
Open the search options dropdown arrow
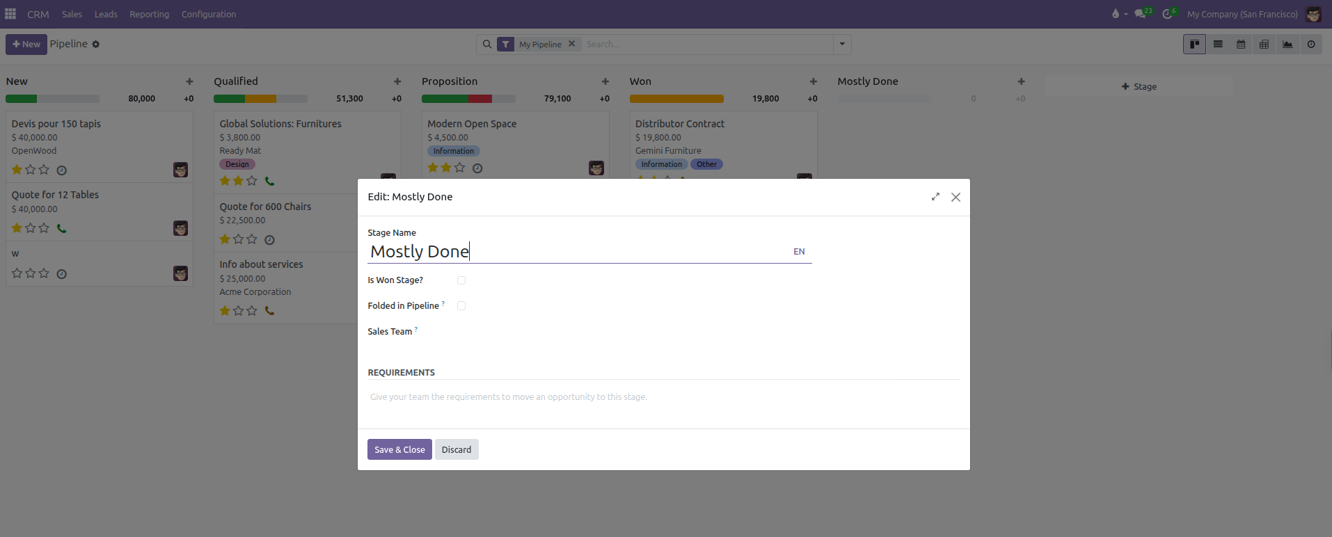click(x=842, y=45)
